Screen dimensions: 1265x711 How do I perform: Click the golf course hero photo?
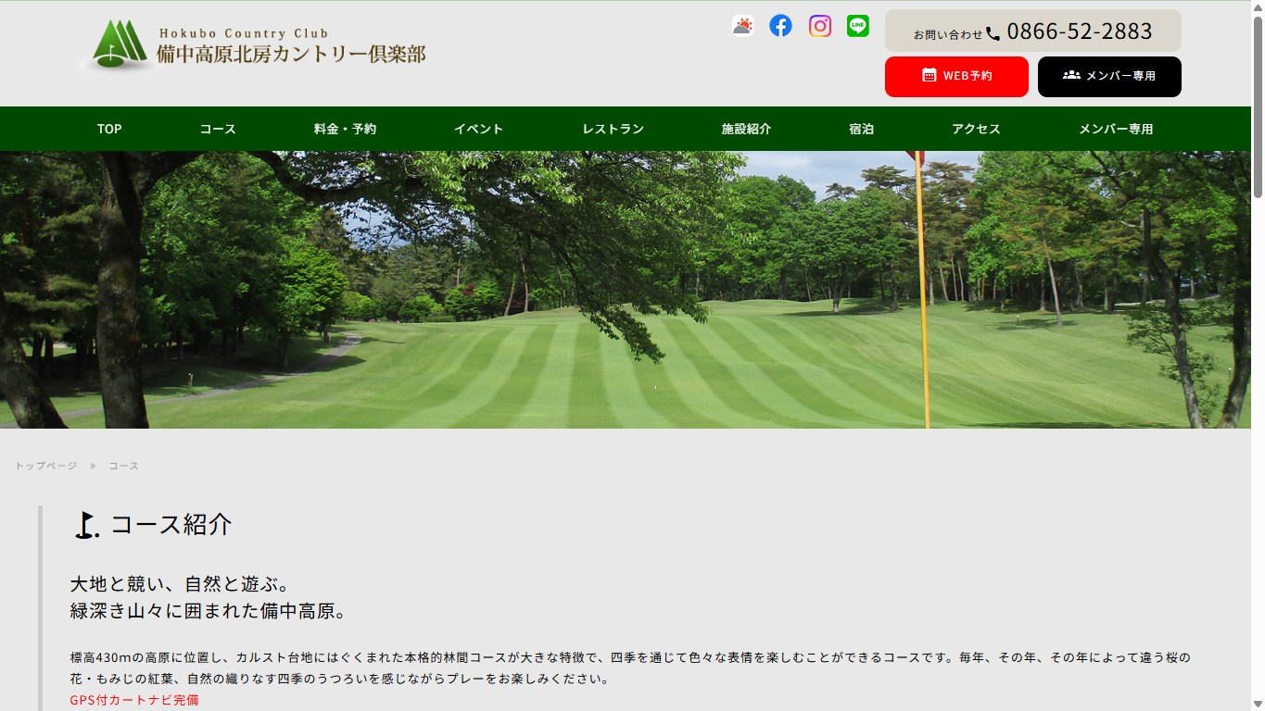pyautogui.click(x=626, y=290)
